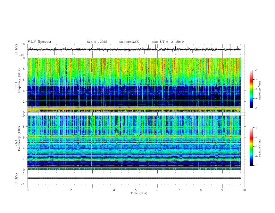Click the "-3" label on ch.2 color bar

(x=256, y=128)
